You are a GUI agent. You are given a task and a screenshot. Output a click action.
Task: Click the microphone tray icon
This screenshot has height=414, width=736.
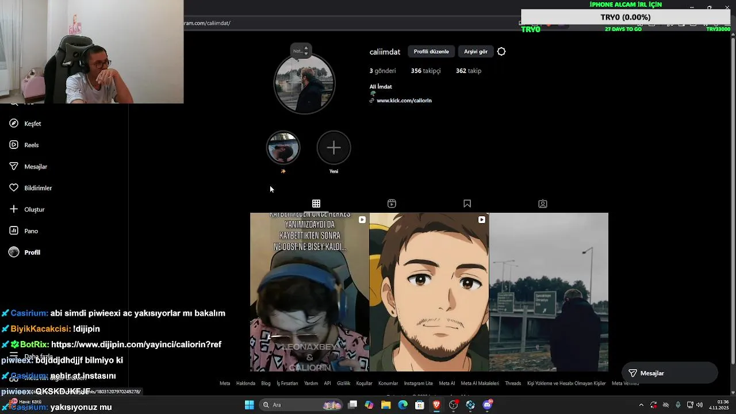[678, 405]
